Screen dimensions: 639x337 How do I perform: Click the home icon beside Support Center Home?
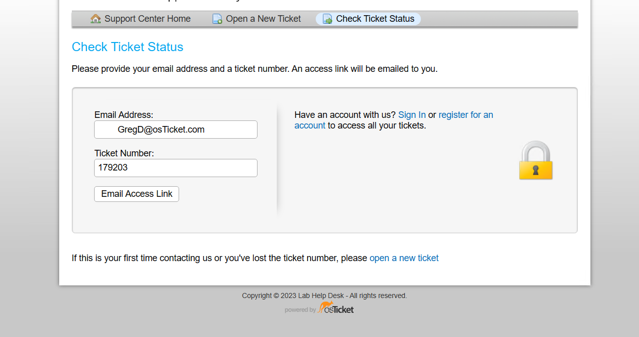96,18
